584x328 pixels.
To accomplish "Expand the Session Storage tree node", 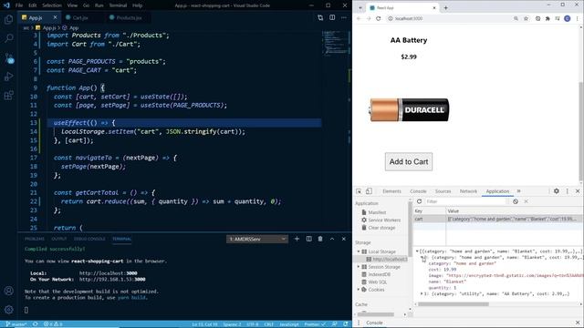I will pyautogui.click(x=359, y=267).
